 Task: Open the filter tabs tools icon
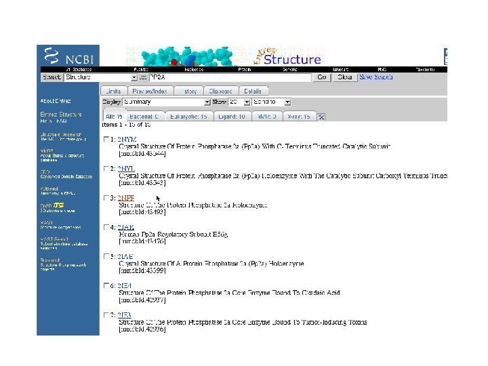(321, 117)
